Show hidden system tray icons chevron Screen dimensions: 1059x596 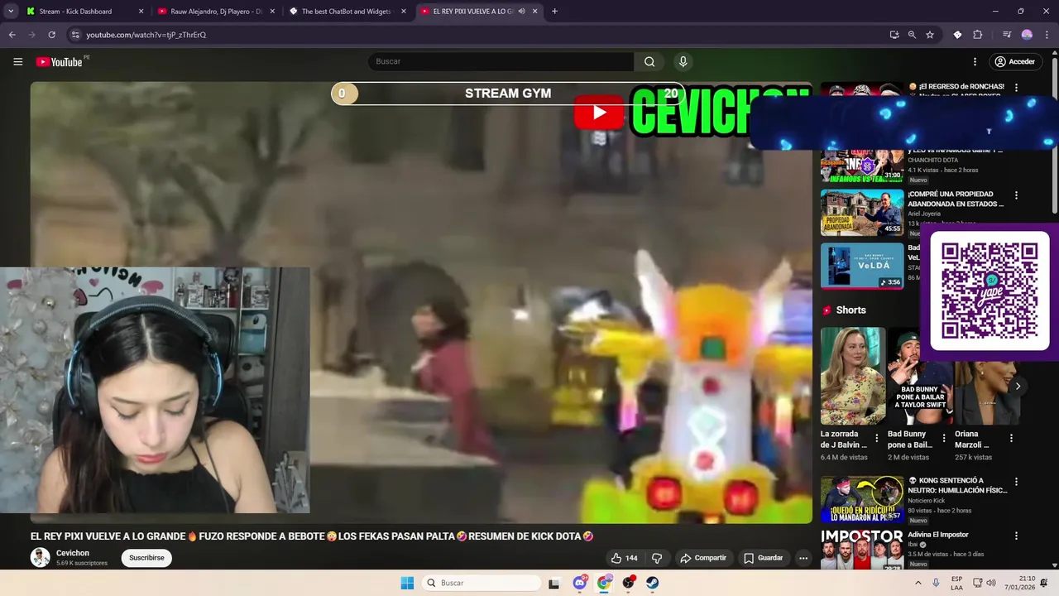click(918, 583)
